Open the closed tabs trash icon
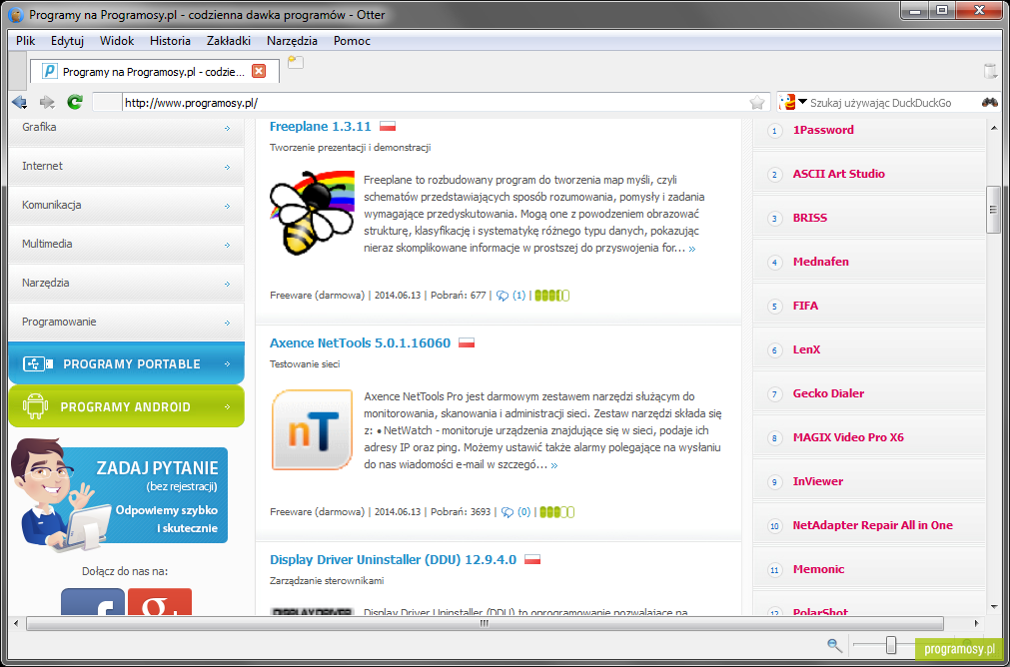The image size is (1010, 667). tap(991, 71)
